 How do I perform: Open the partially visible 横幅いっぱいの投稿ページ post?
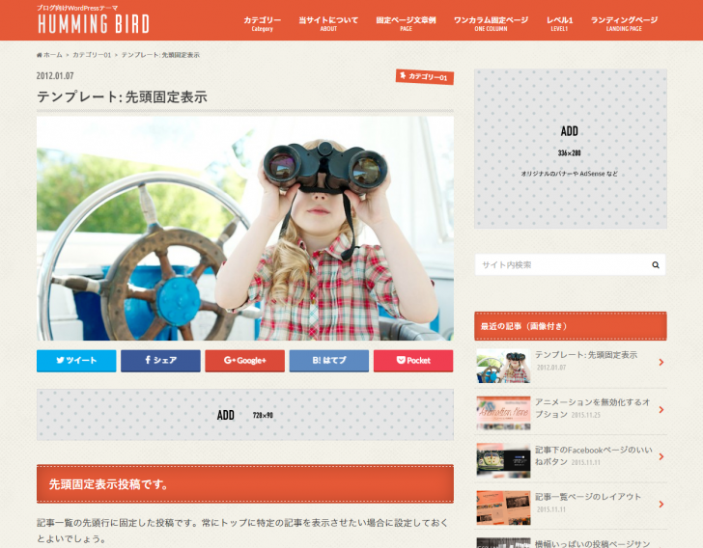click(x=592, y=543)
